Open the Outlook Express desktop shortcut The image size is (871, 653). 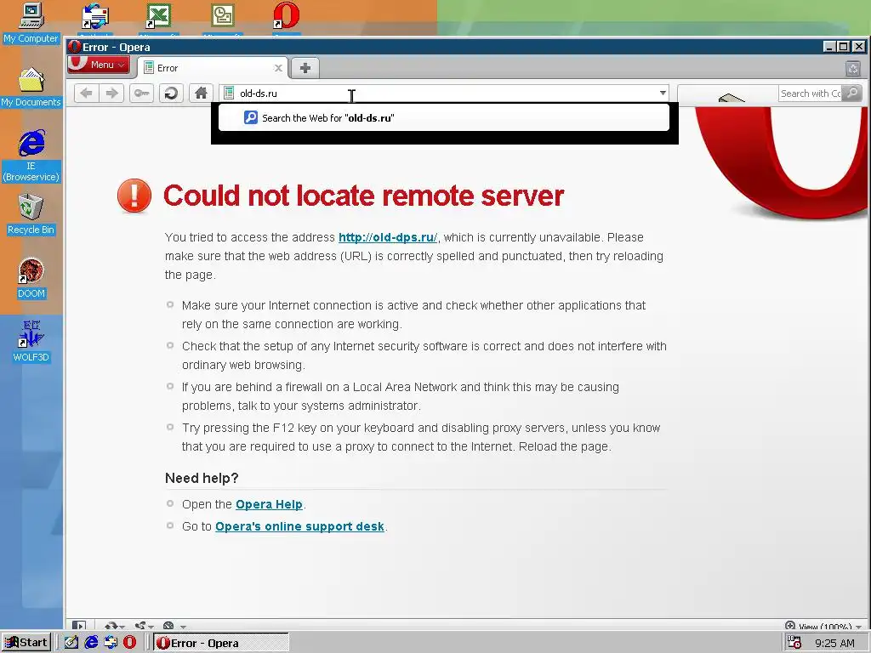click(95, 18)
